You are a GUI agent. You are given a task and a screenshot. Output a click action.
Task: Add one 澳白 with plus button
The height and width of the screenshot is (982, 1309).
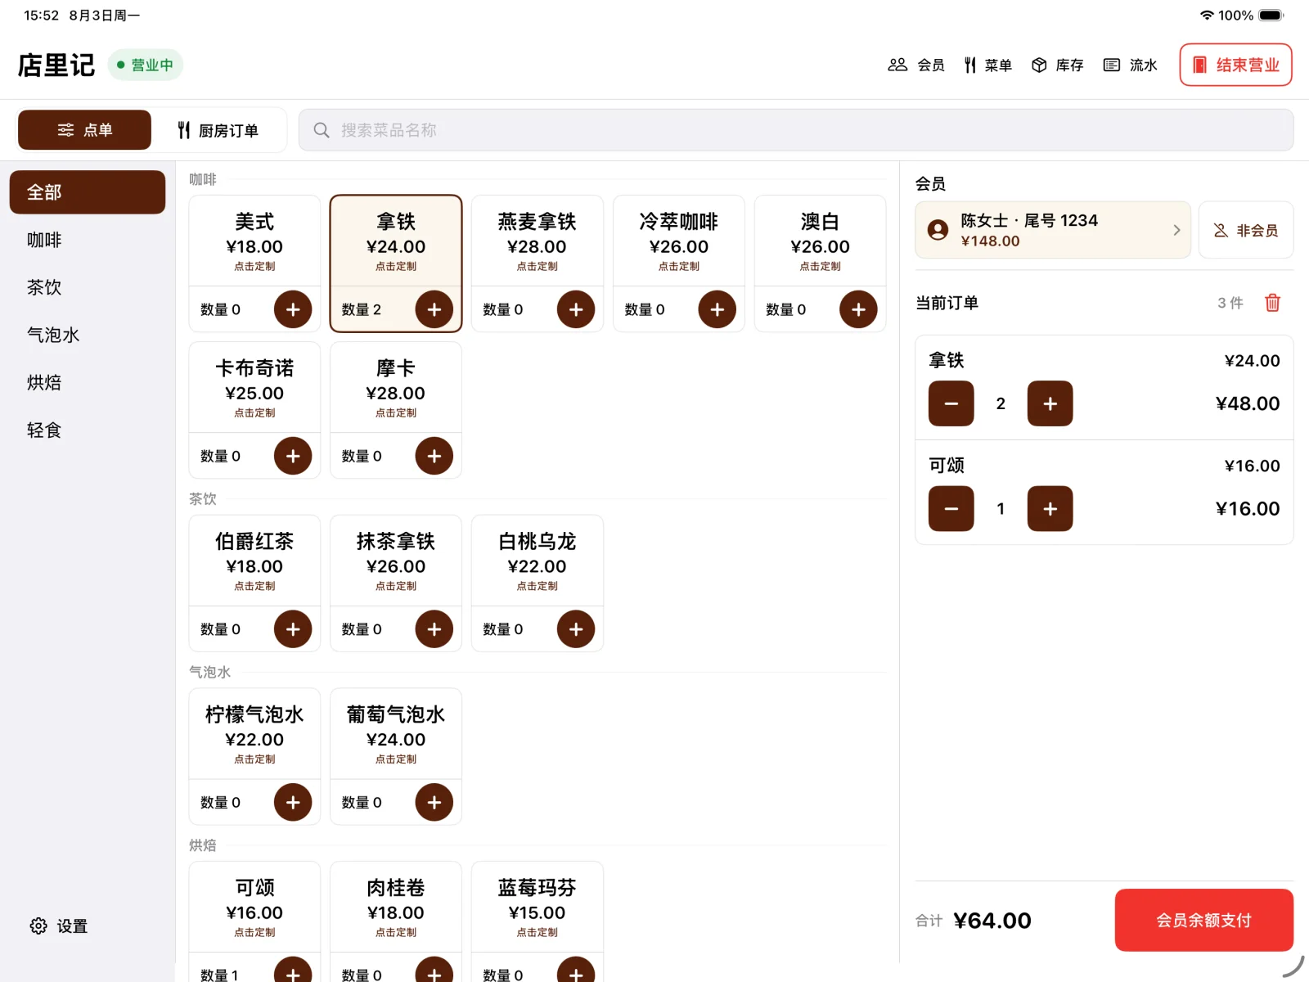(x=858, y=309)
